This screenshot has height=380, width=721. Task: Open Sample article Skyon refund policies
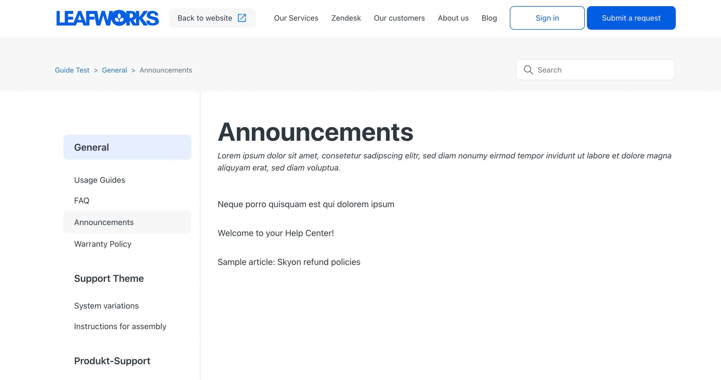coord(289,262)
